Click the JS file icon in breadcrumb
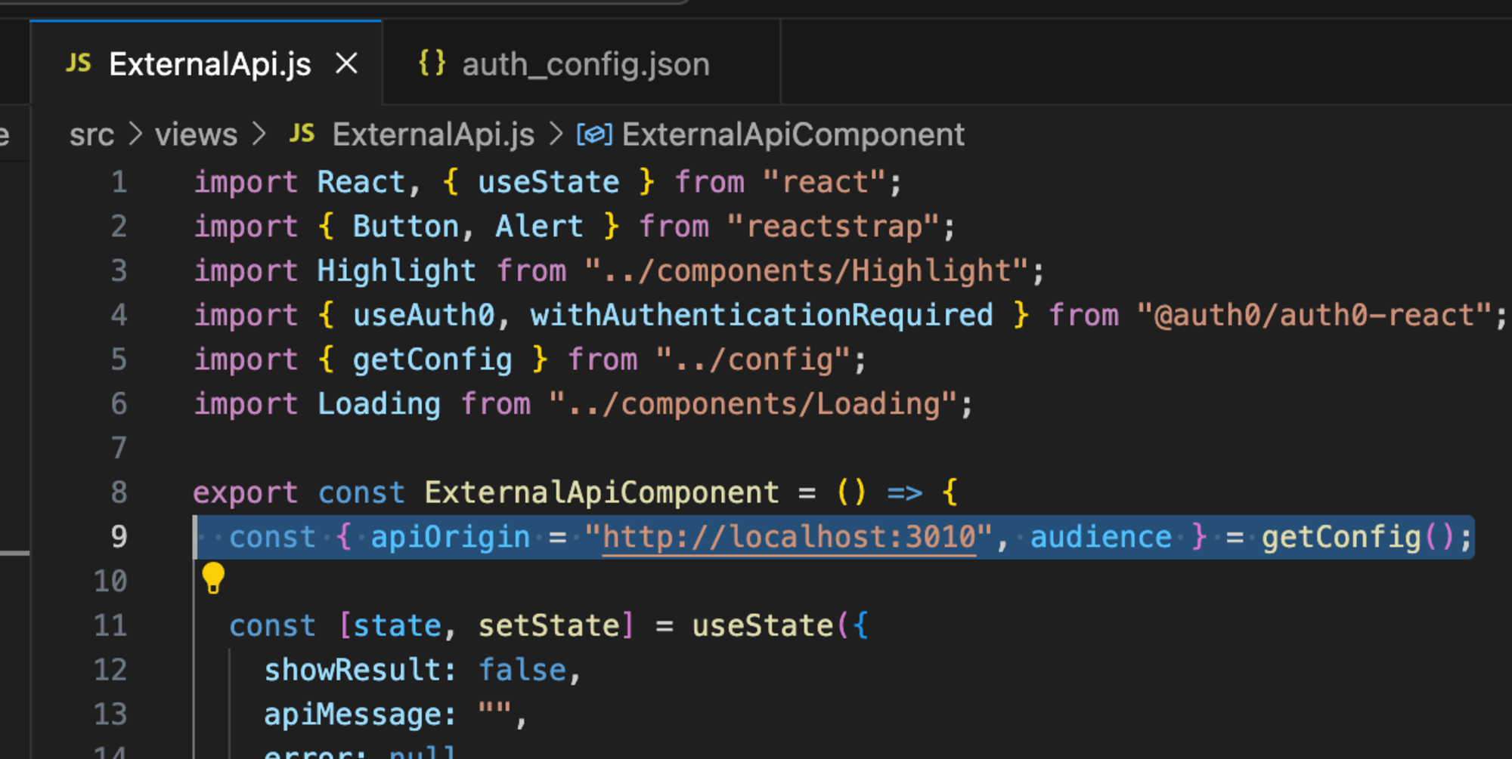Image resolution: width=1512 pixels, height=759 pixels. (x=302, y=134)
